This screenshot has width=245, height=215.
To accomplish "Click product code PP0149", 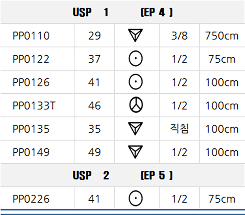I will 31,152.
